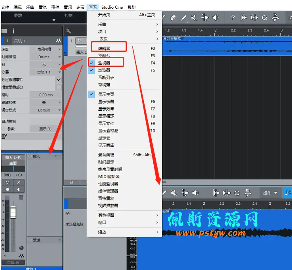
Task: Open the 调音模式 Default dropdown
Action: point(46,110)
